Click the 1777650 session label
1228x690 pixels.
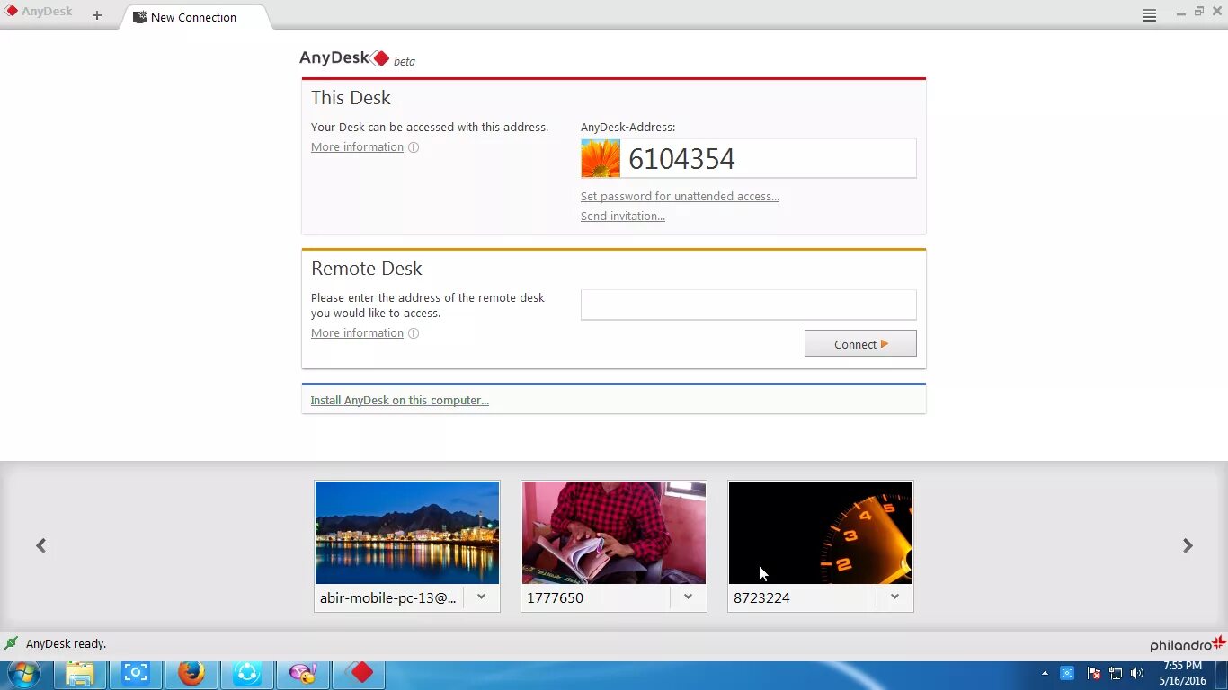555,597
